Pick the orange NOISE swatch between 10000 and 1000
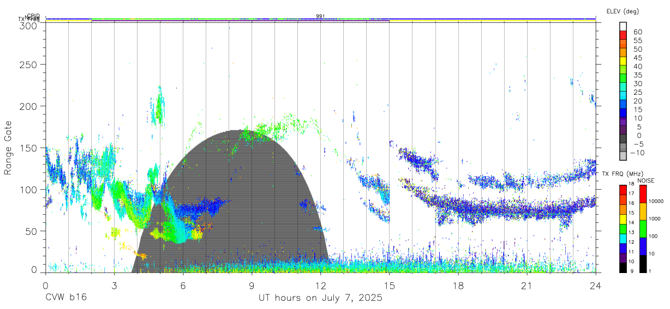This screenshot has width=670, height=309. point(642,211)
